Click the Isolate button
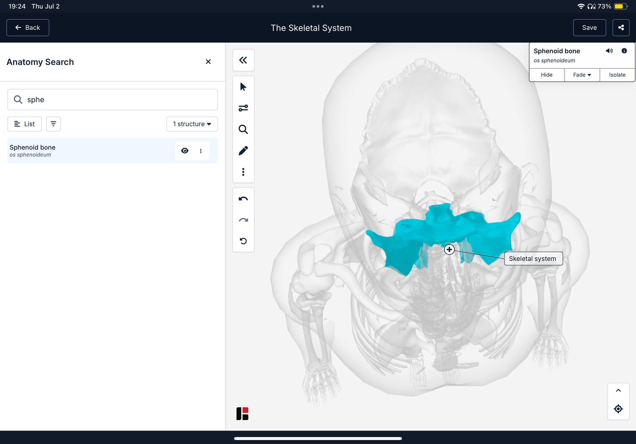The width and height of the screenshot is (636, 444). tap(617, 75)
